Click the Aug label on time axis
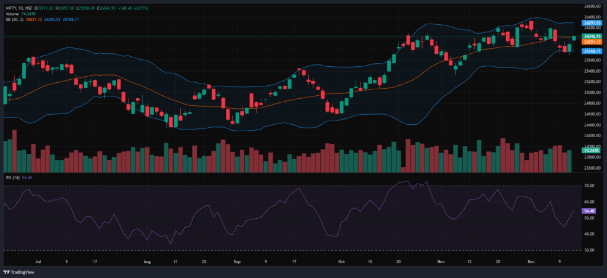This screenshot has height=278, width=607. (x=147, y=261)
